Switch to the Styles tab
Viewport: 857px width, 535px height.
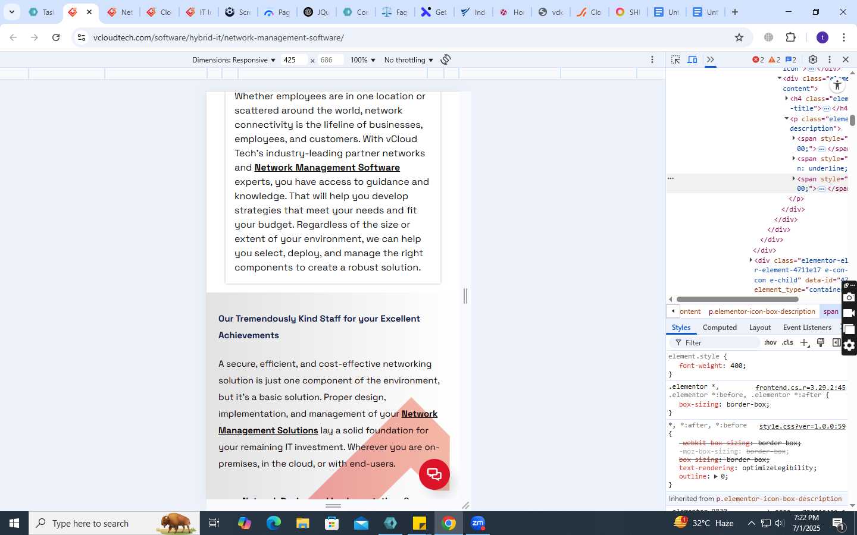(x=681, y=328)
